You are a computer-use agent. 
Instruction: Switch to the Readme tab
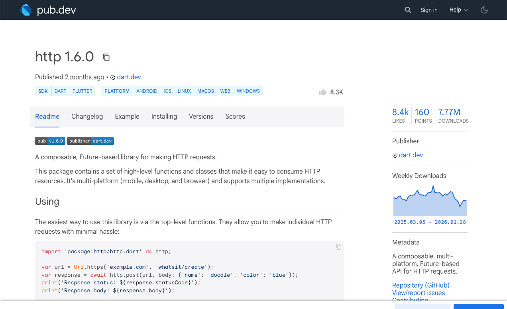pos(47,117)
